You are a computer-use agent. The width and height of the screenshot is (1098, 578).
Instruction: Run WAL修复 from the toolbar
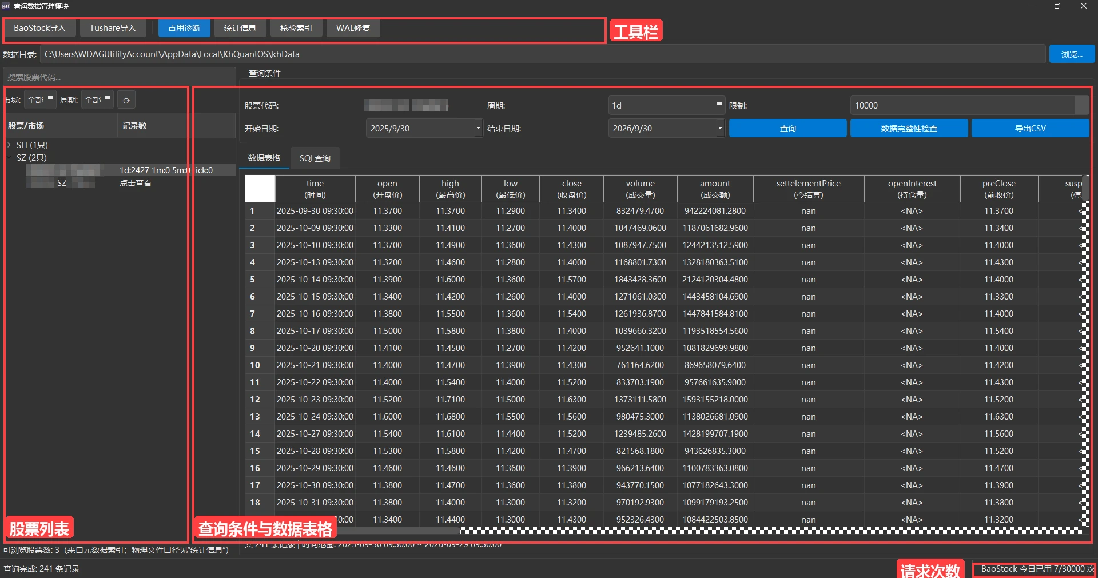coord(353,28)
